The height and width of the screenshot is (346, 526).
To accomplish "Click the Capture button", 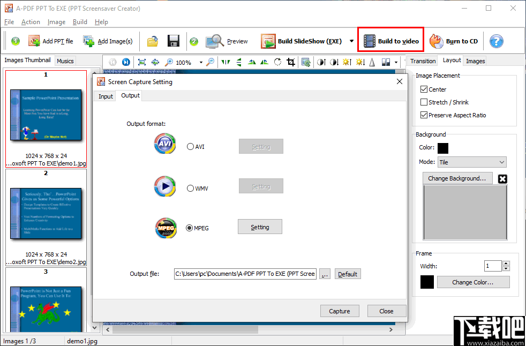I will [340, 311].
